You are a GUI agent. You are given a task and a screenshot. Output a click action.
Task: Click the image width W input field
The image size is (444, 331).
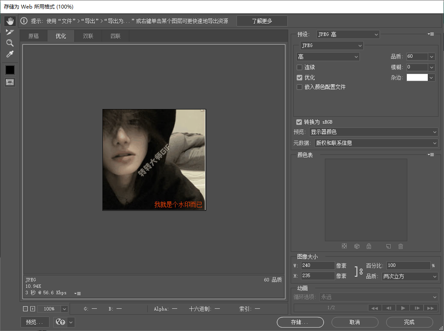(318, 266)
